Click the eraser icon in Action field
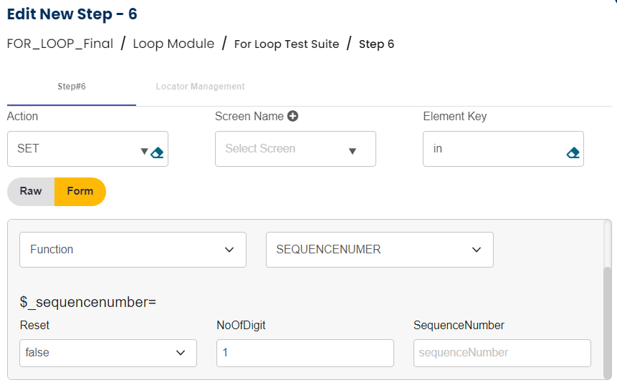This screenshot has width=617, height=385. pos(158,152)
